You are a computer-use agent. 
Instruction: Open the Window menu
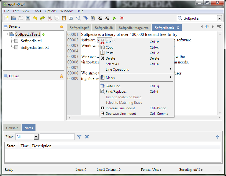pos(66,11)
